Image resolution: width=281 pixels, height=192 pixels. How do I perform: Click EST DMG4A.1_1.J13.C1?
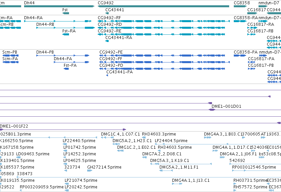pyautogui.click(x=177, y=184)
